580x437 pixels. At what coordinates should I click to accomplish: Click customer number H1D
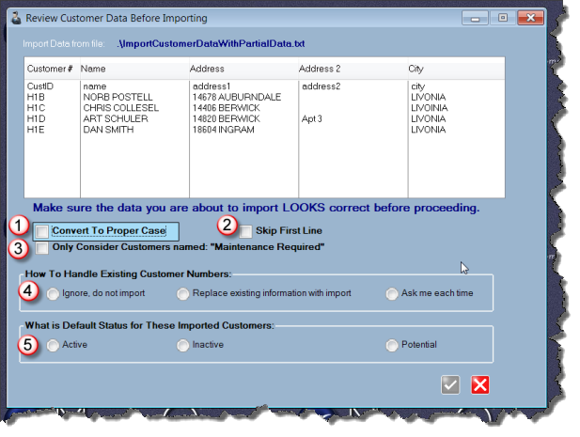tap(37, 118)
